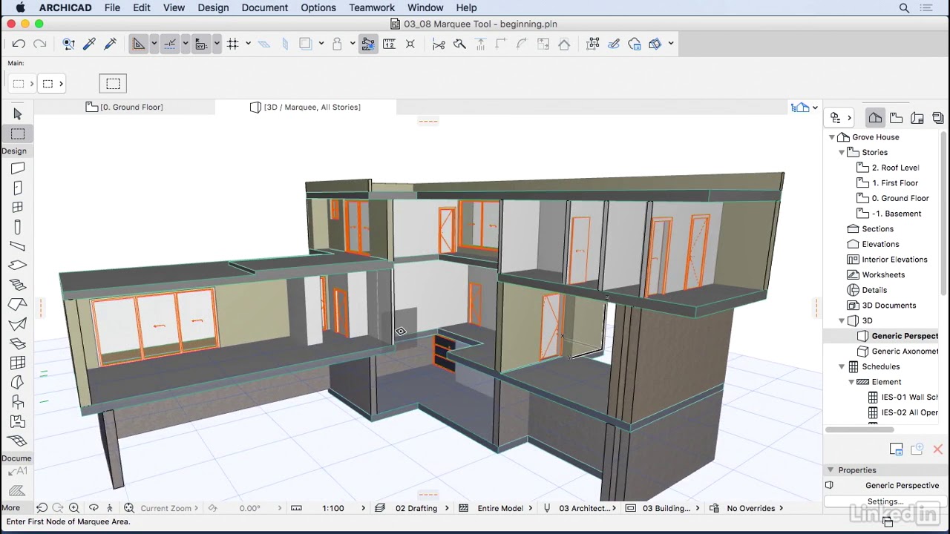This screenshot has height=534, width=950.
Task: Select rectangular marquee geometry method
Action: (x=113, y=84)
